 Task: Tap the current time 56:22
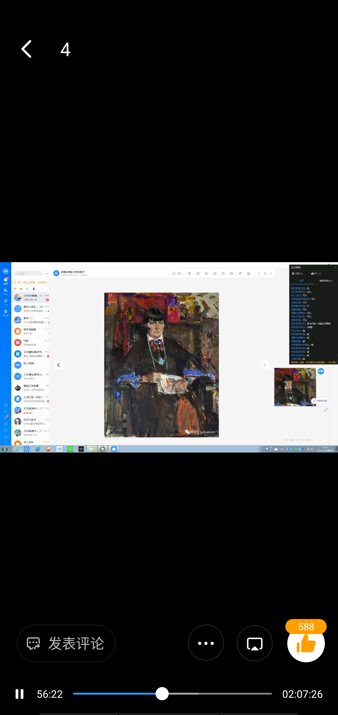[50, 694]
